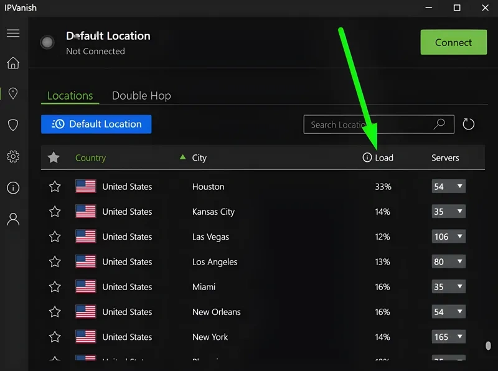Select the Kansas City row
Viewport: 498px width, 371px height.
tap(263, 212)
